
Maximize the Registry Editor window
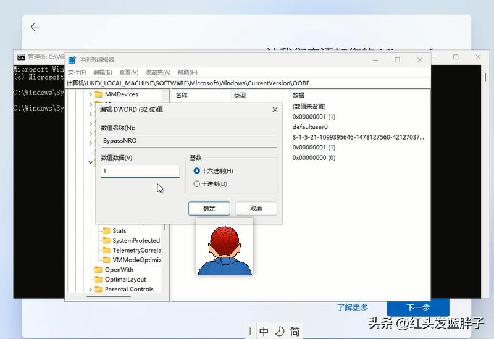(x=397, y=60)
